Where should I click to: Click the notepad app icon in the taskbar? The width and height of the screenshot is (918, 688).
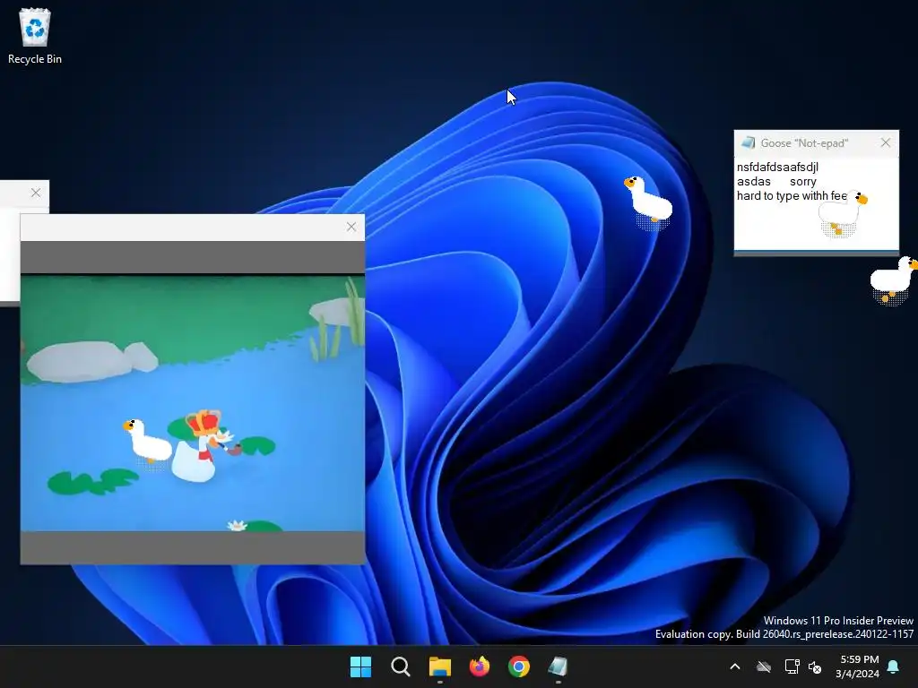click(558, 666)
